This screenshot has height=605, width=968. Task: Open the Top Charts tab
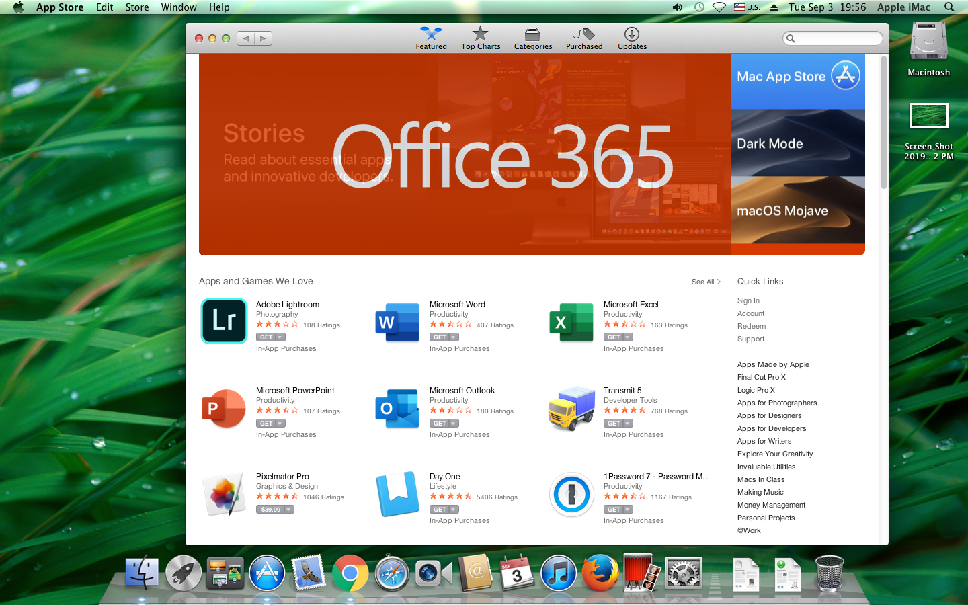tap(480, 38)
